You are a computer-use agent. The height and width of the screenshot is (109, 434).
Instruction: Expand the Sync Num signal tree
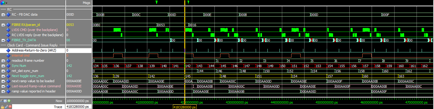click(3, 66)
